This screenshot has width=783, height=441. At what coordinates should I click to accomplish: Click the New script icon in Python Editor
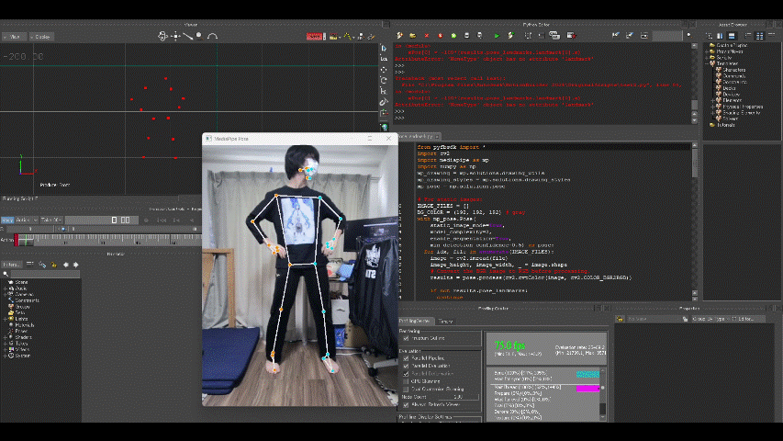pos(399,36)
